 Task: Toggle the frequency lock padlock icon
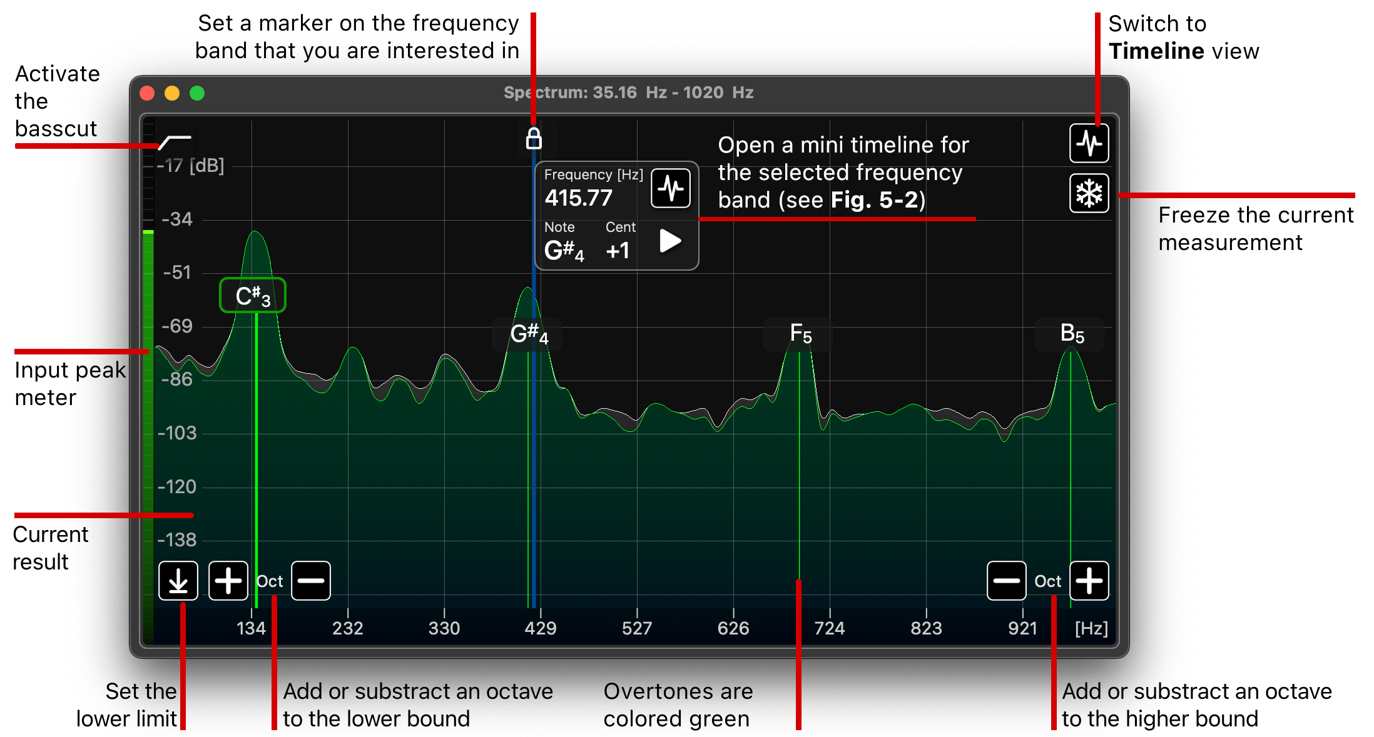pos(534,139)
